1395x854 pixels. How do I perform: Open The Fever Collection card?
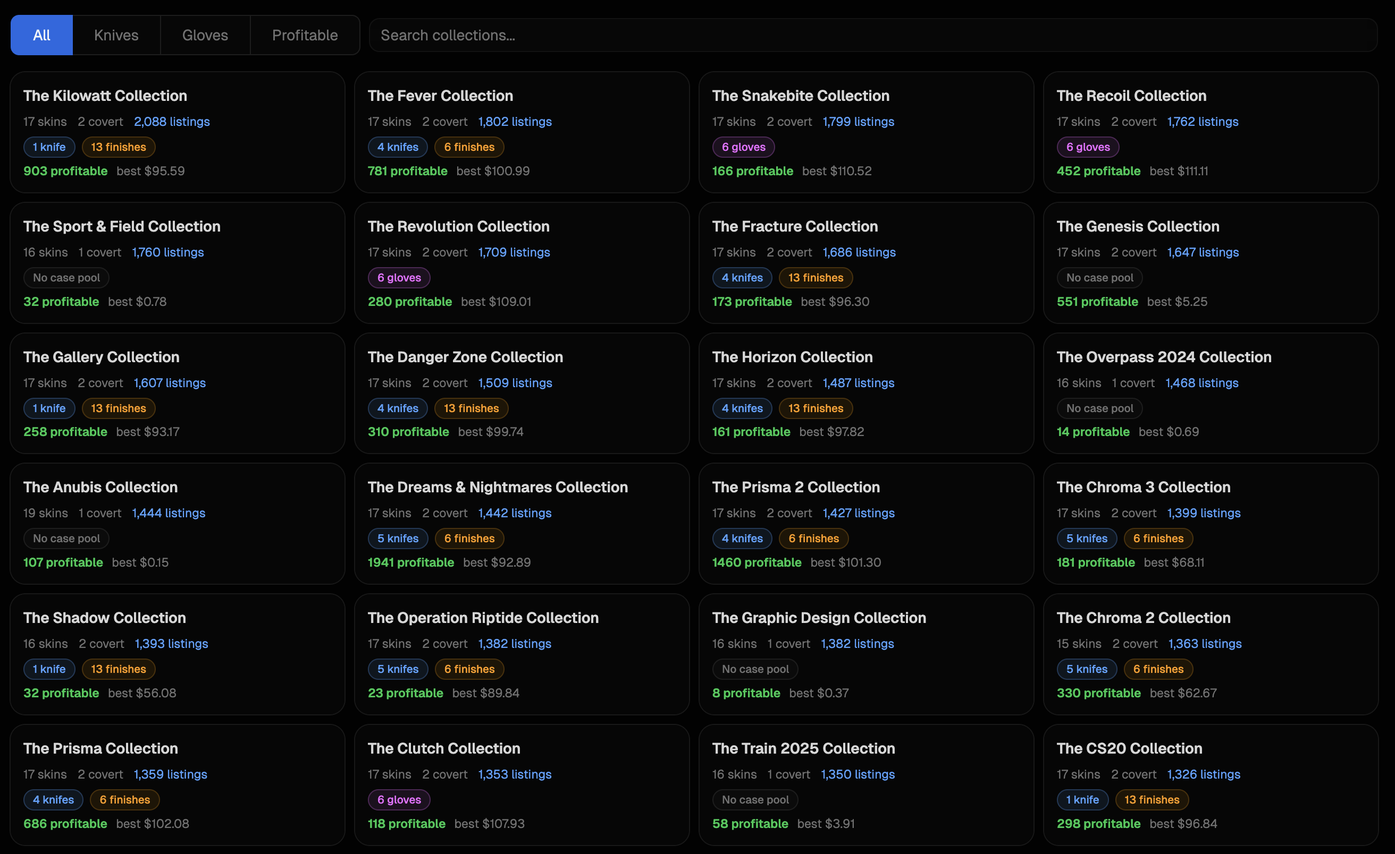(440, 96)
